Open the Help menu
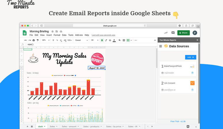223x129 pixels. point(87,35)
